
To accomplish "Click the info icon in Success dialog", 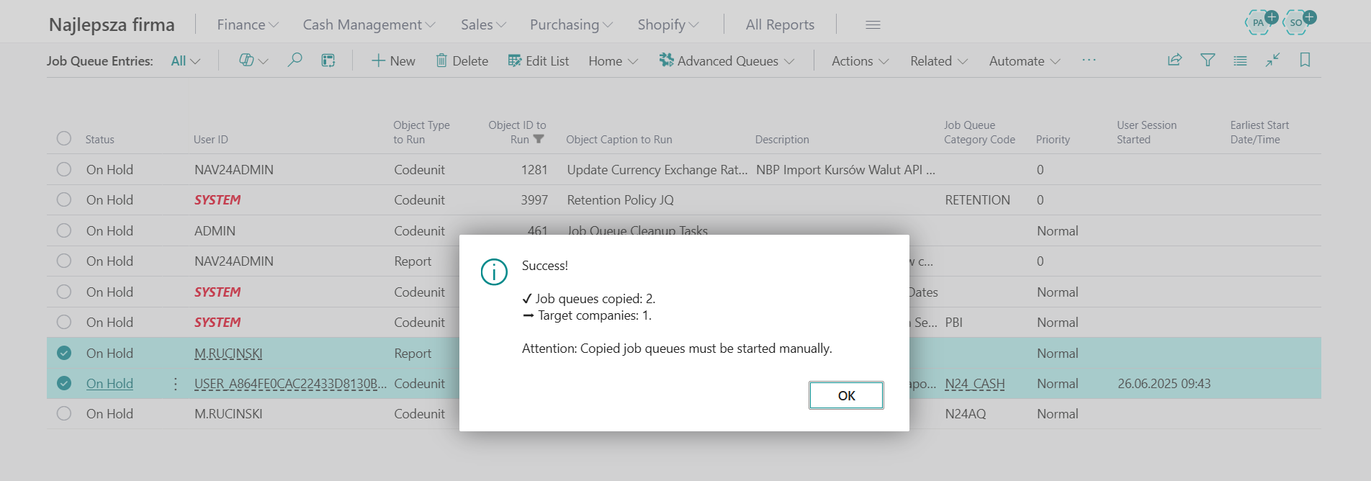I will click(494, 272).
